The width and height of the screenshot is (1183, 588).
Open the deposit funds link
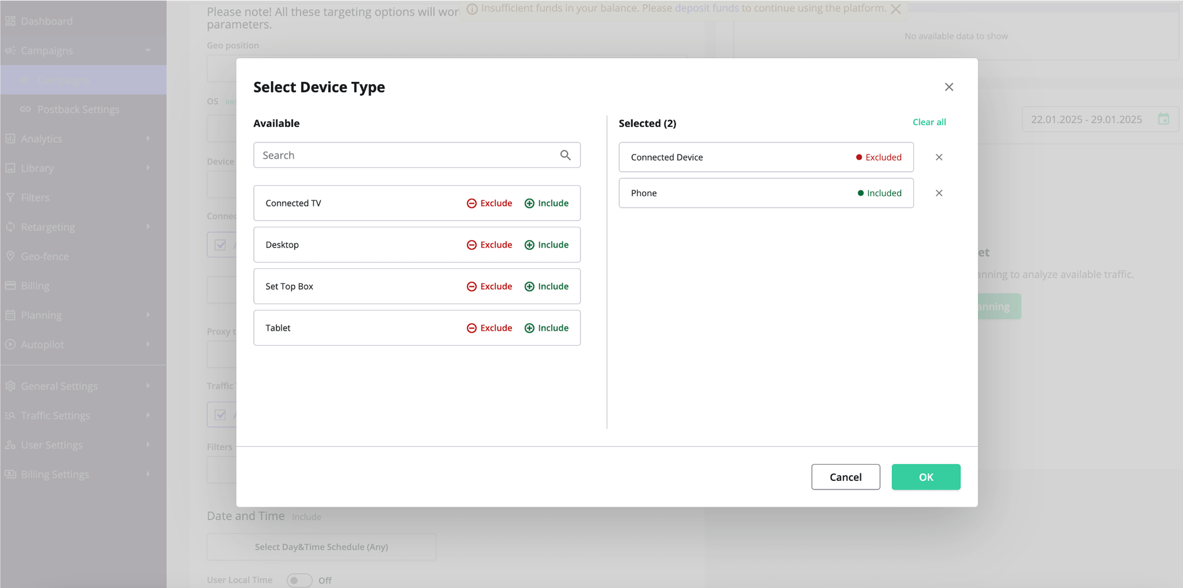click(706, 8)
